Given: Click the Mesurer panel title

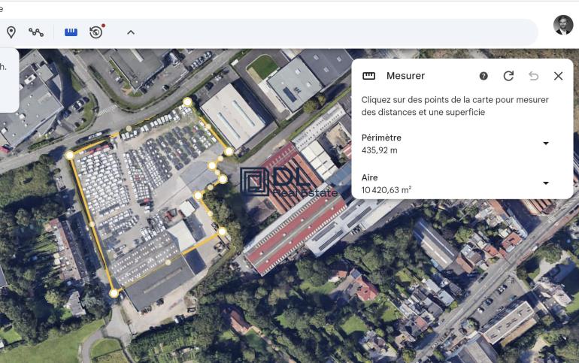Looking at the screenshot, I should coord(405,76).
